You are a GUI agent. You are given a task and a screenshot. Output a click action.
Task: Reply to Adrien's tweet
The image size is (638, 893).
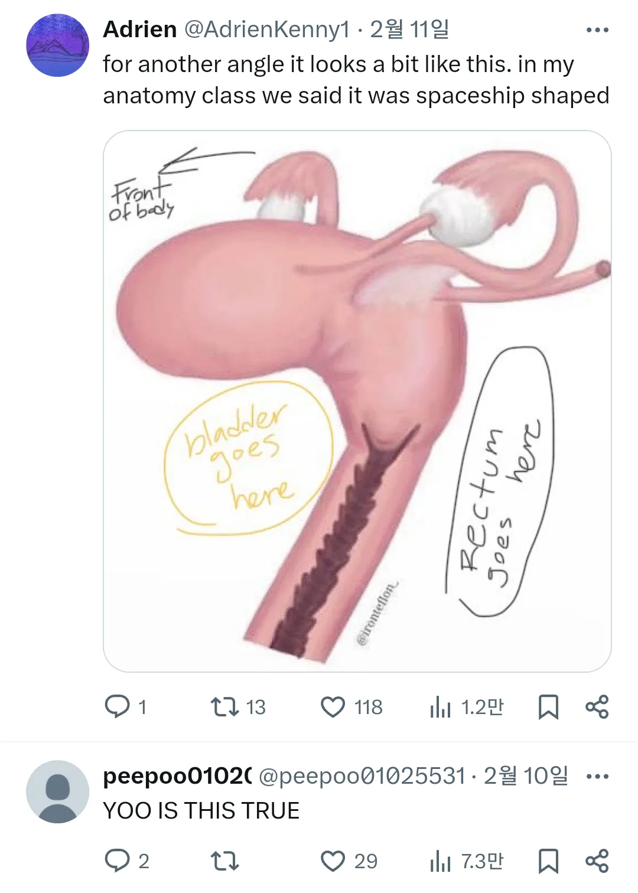tap(117, 706)
